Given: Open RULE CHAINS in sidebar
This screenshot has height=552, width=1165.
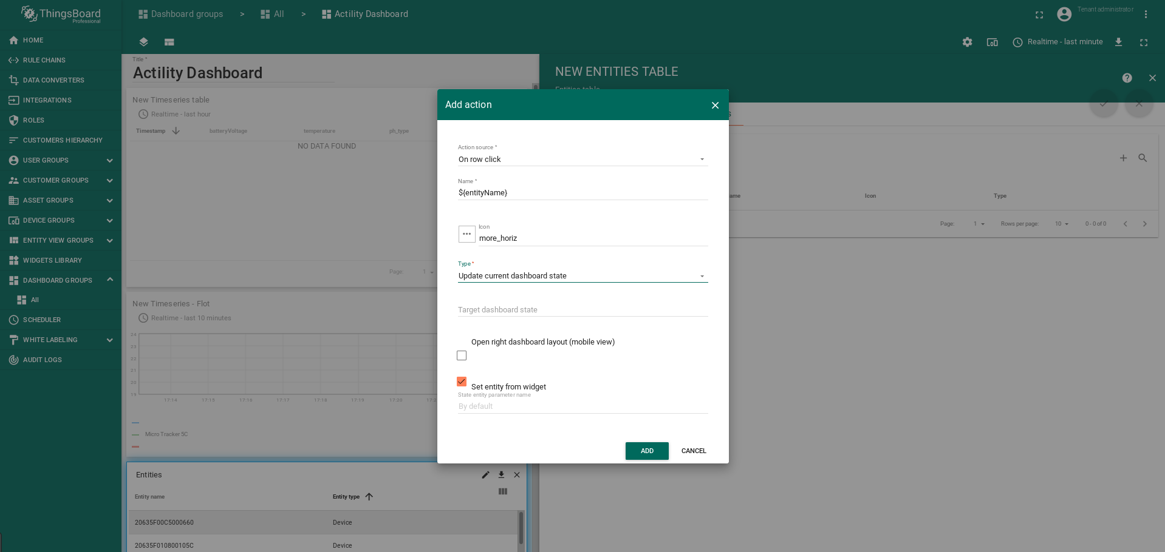Looking at the screenshot, I should 61,60.
